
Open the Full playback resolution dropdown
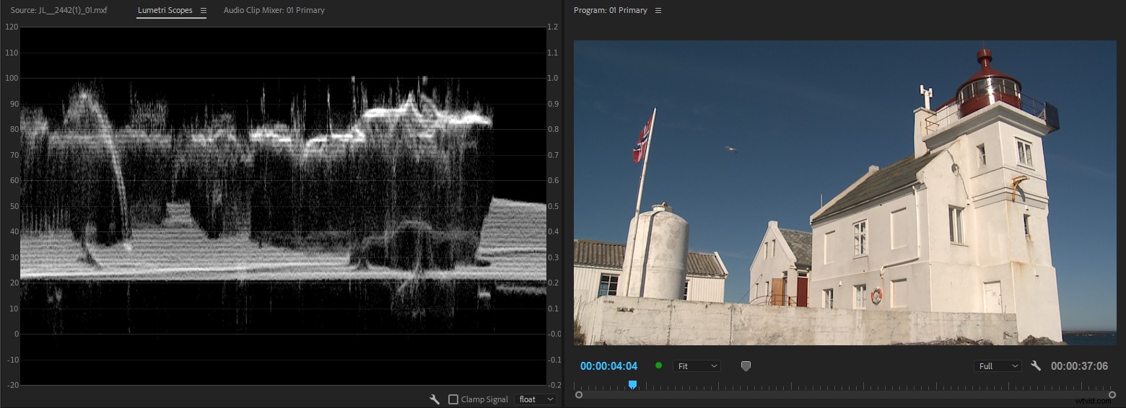pyautogui.click(x=998, y=366)
